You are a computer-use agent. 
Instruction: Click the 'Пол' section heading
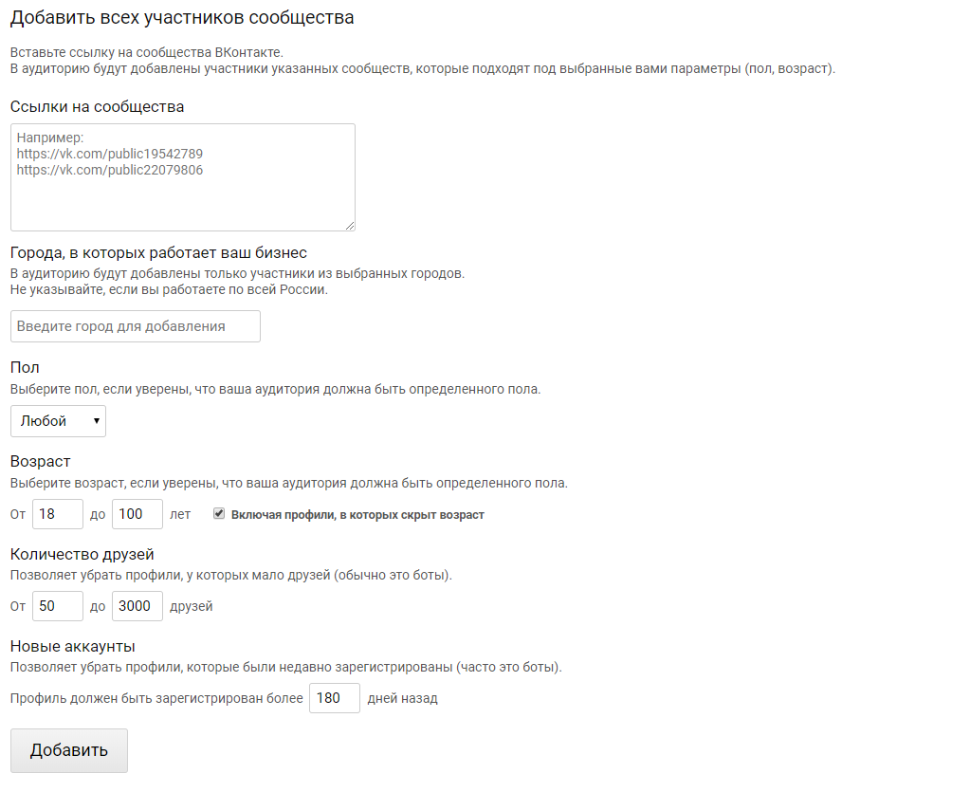pyautogui.click(x=25, y=367)
